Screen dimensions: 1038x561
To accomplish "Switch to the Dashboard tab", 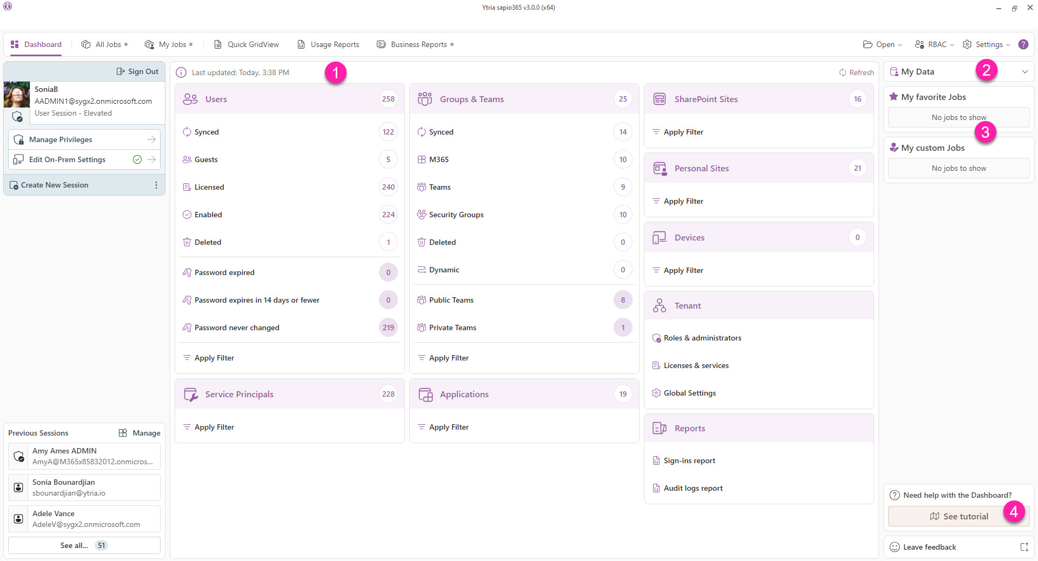I will point(36,44).
